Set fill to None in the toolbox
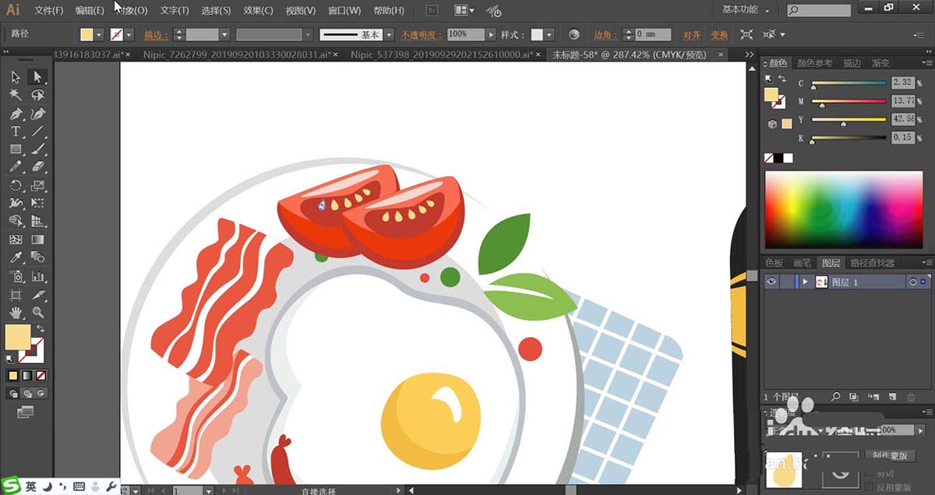935x495 pixels. pyautogui.click(x=40, y=376)
